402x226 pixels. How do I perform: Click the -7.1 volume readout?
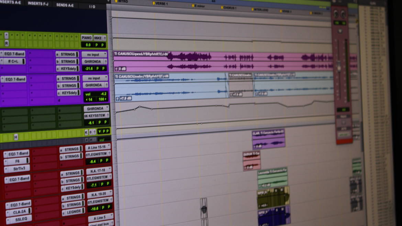click(94, 185)
